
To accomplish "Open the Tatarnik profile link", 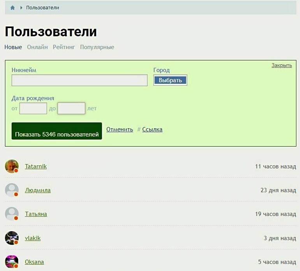I will click(x=36, y=166).
